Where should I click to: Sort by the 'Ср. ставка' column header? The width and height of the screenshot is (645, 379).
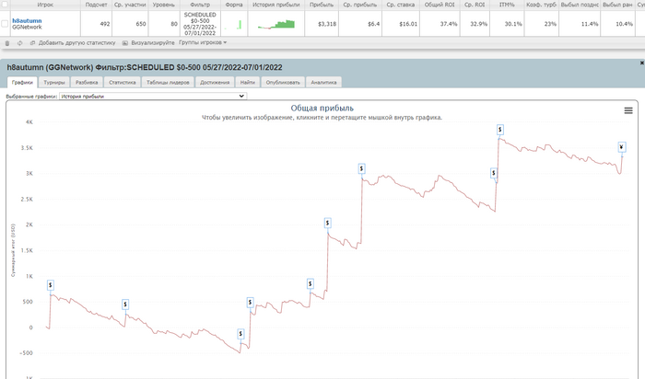tap(400, 5)
